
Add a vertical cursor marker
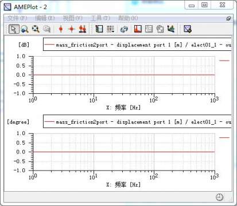coord(61,29)
